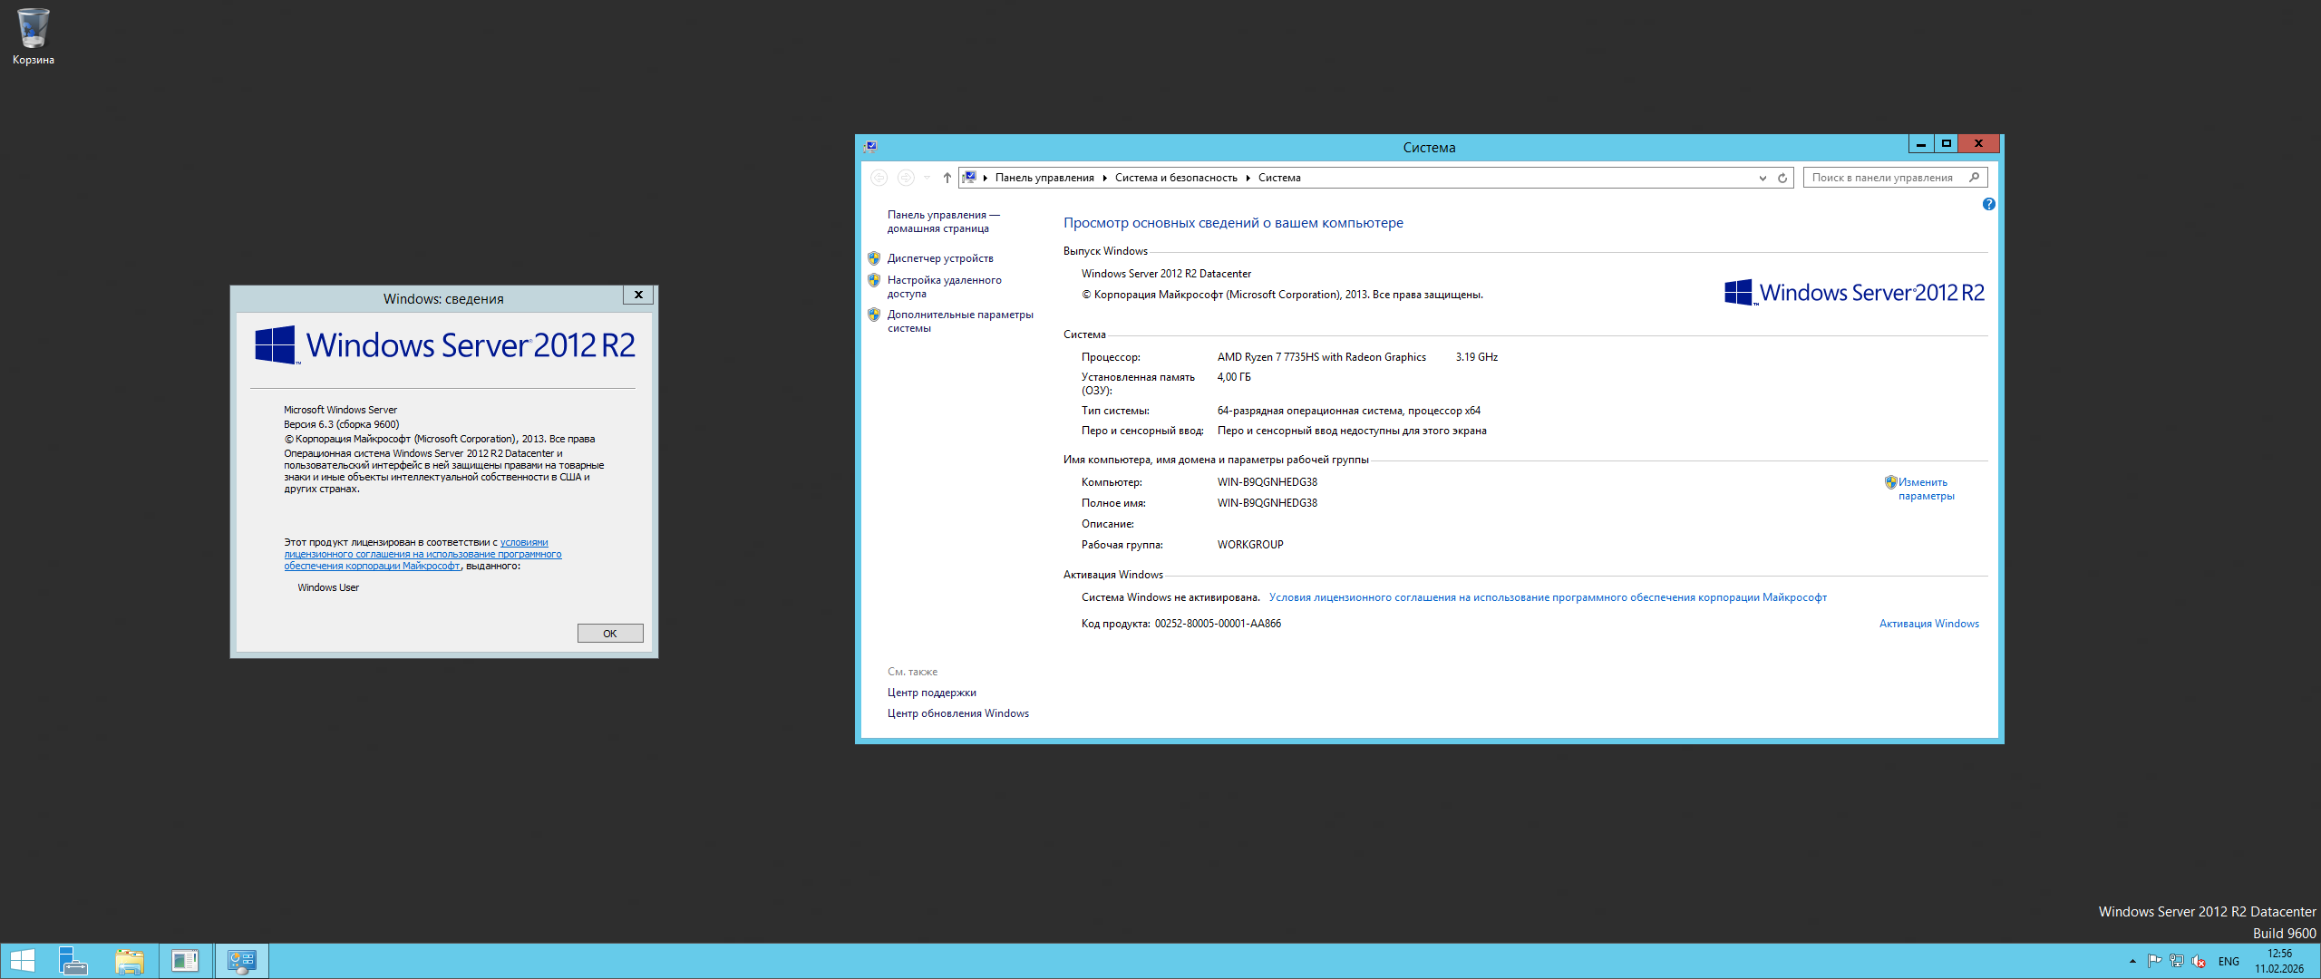Click the refresh icon in the address bar
Viewport: 2321px width, 979px height.
click(1782, 178)
